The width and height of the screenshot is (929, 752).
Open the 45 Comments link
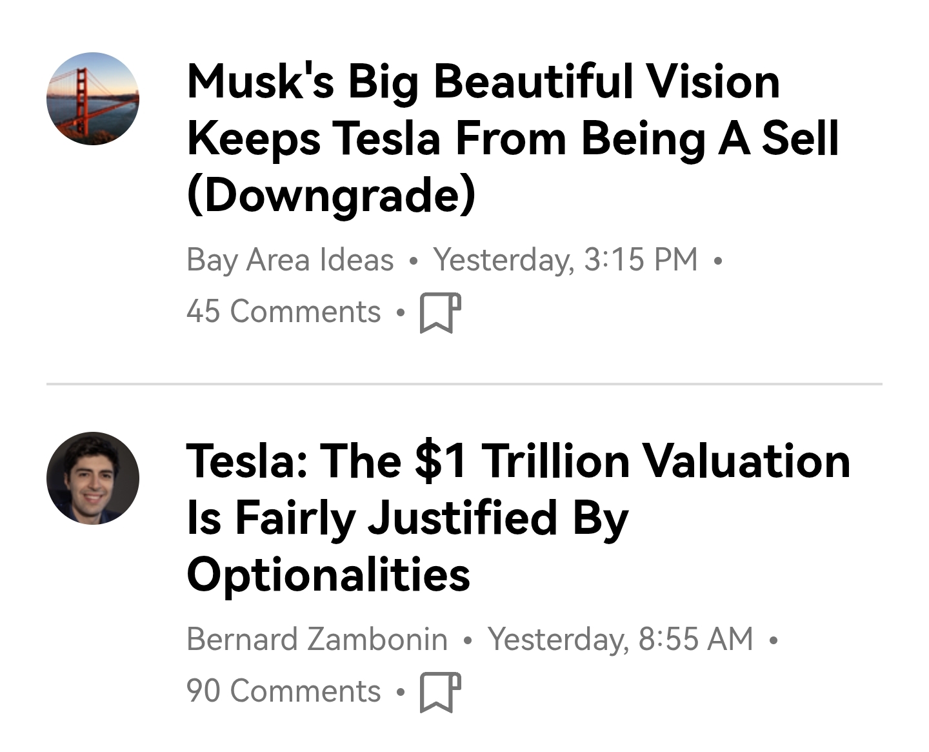click(283, 312)
